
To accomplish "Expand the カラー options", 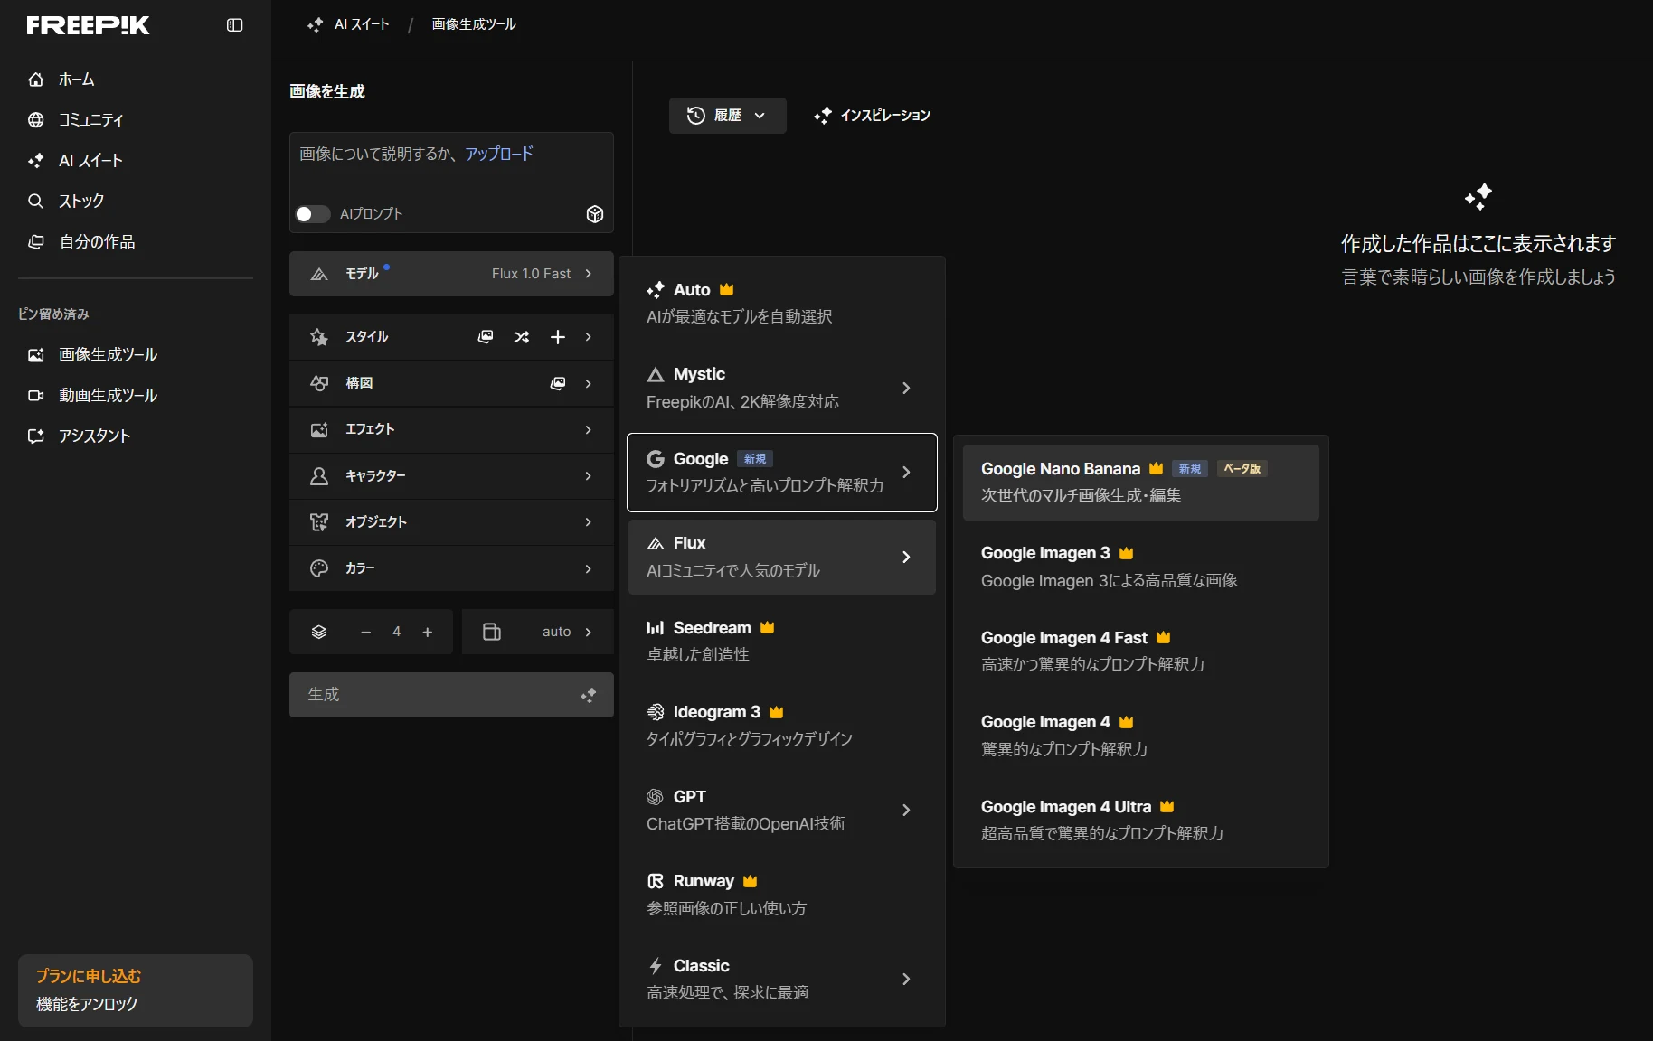I will coord(451,568).
